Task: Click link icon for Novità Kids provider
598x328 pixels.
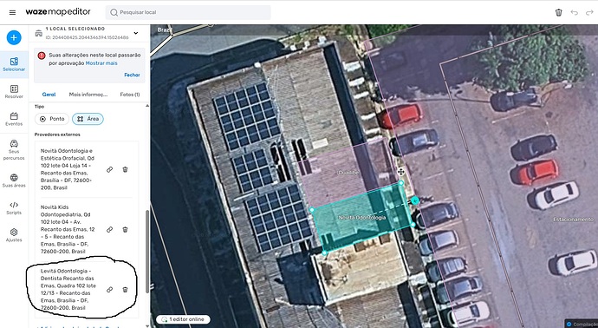Action: tap(109, 229)
